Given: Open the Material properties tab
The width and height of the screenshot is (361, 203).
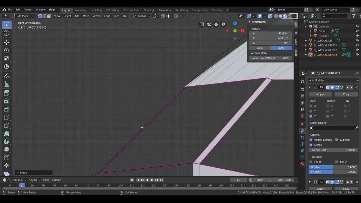Looking at the screenshot, I should pos(302,164).
